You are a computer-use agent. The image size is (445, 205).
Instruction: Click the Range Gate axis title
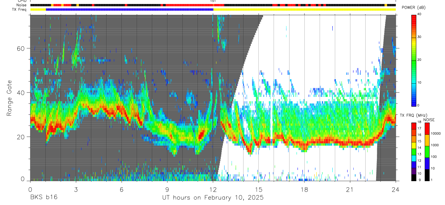click(x=9, y=98)
